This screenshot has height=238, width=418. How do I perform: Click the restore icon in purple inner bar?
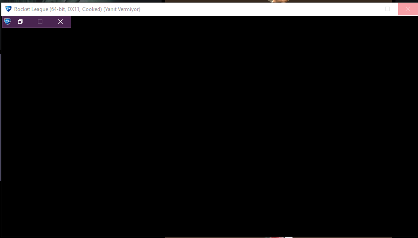click(20, 22)
